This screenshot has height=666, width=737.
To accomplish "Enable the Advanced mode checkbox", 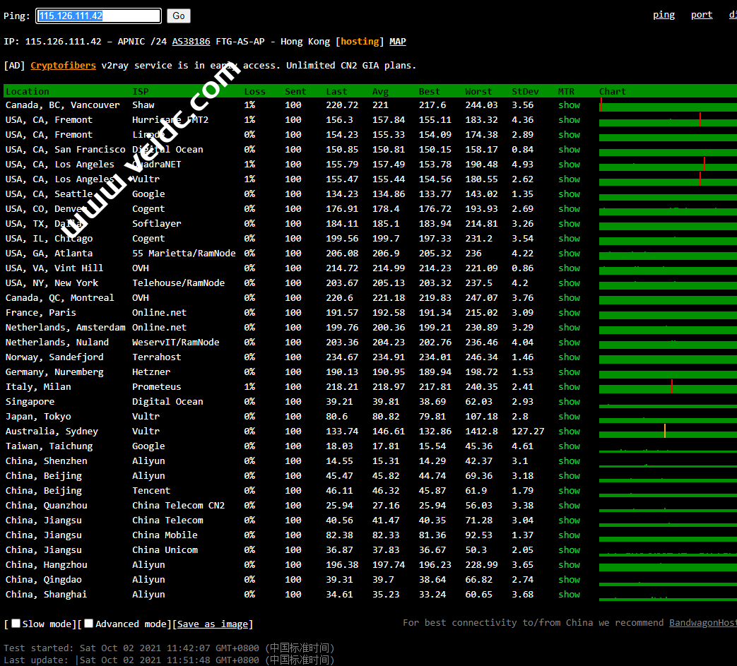I will tap(89, 624).
